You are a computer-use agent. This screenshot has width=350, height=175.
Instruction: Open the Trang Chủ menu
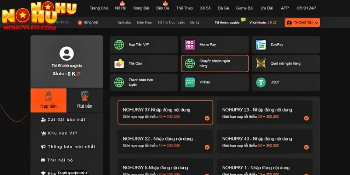pyautogui.click(x=99, y=8)
